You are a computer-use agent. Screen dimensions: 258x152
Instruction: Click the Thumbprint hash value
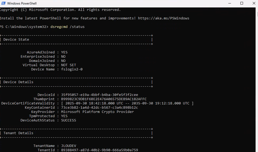(x=104, y=99)
